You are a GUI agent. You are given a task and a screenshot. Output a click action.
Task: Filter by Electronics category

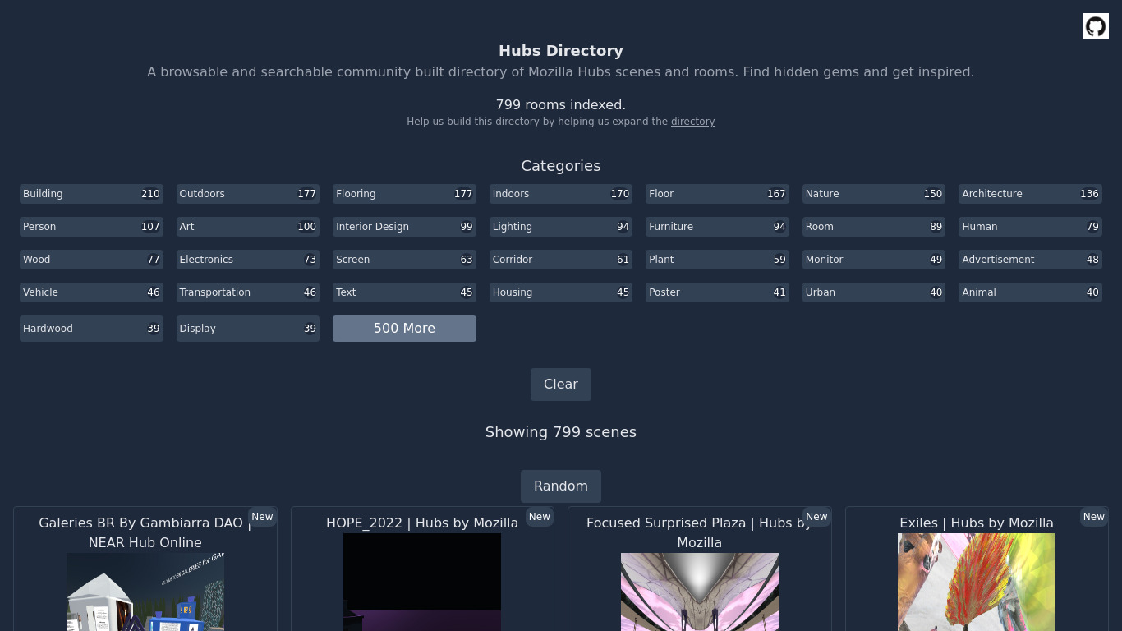[248, 260]
